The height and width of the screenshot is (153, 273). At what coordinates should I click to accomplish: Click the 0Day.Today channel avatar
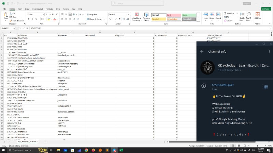[x=207, y=67]
